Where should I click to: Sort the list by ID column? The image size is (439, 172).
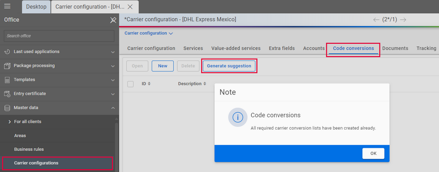146,84
